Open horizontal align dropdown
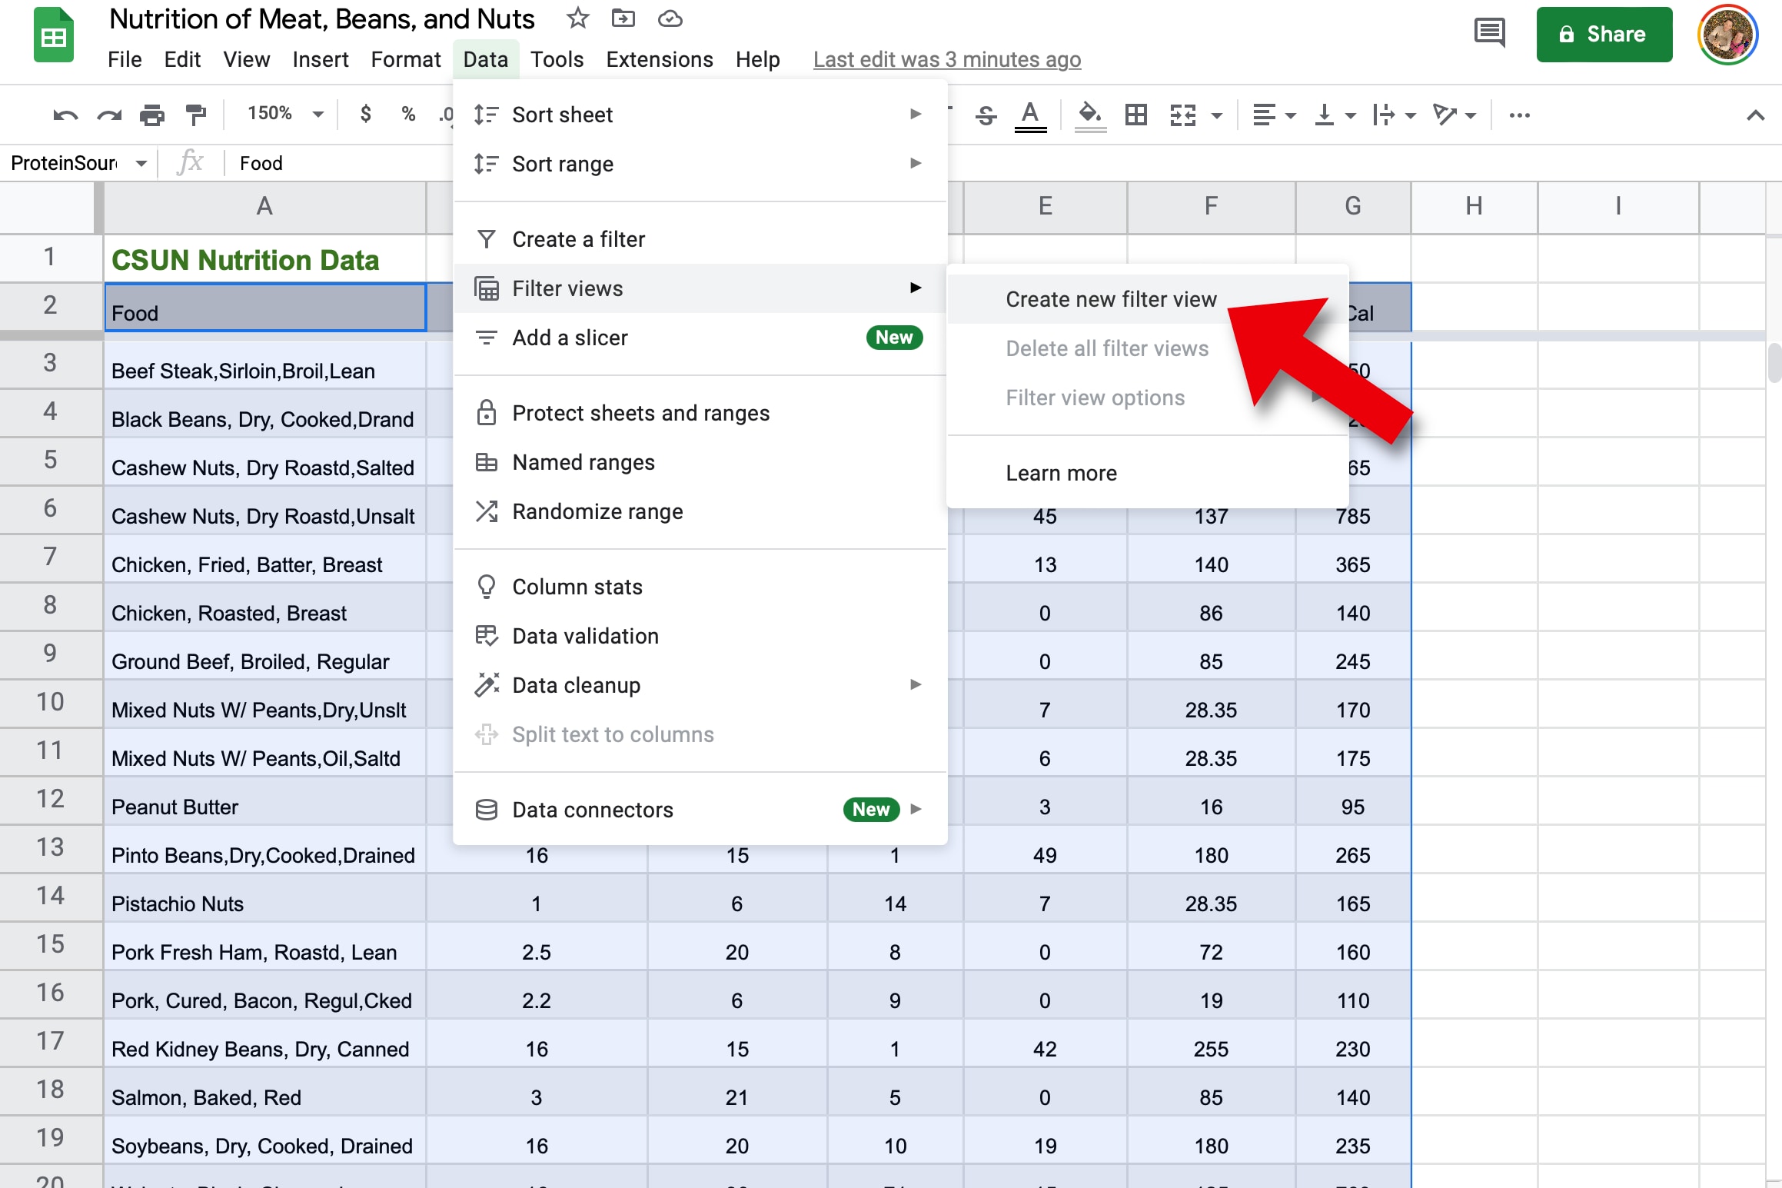Image resolution: width=1782 pixels, height=1188 pixels. [1274, 115]
